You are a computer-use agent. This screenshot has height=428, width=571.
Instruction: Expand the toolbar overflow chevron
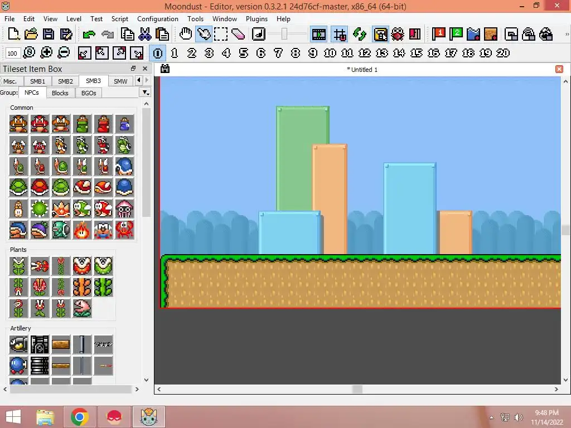567,34
